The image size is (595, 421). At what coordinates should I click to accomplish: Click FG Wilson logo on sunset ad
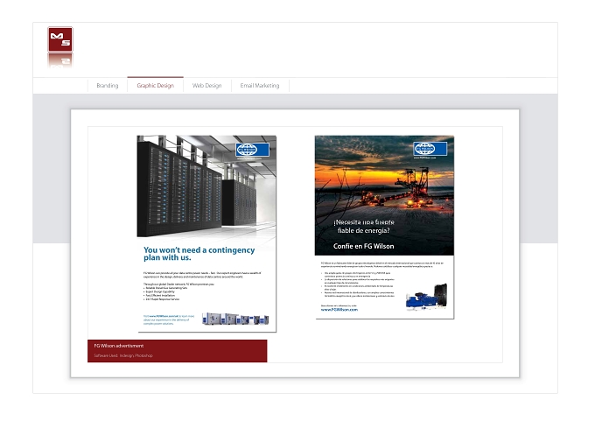430,149
